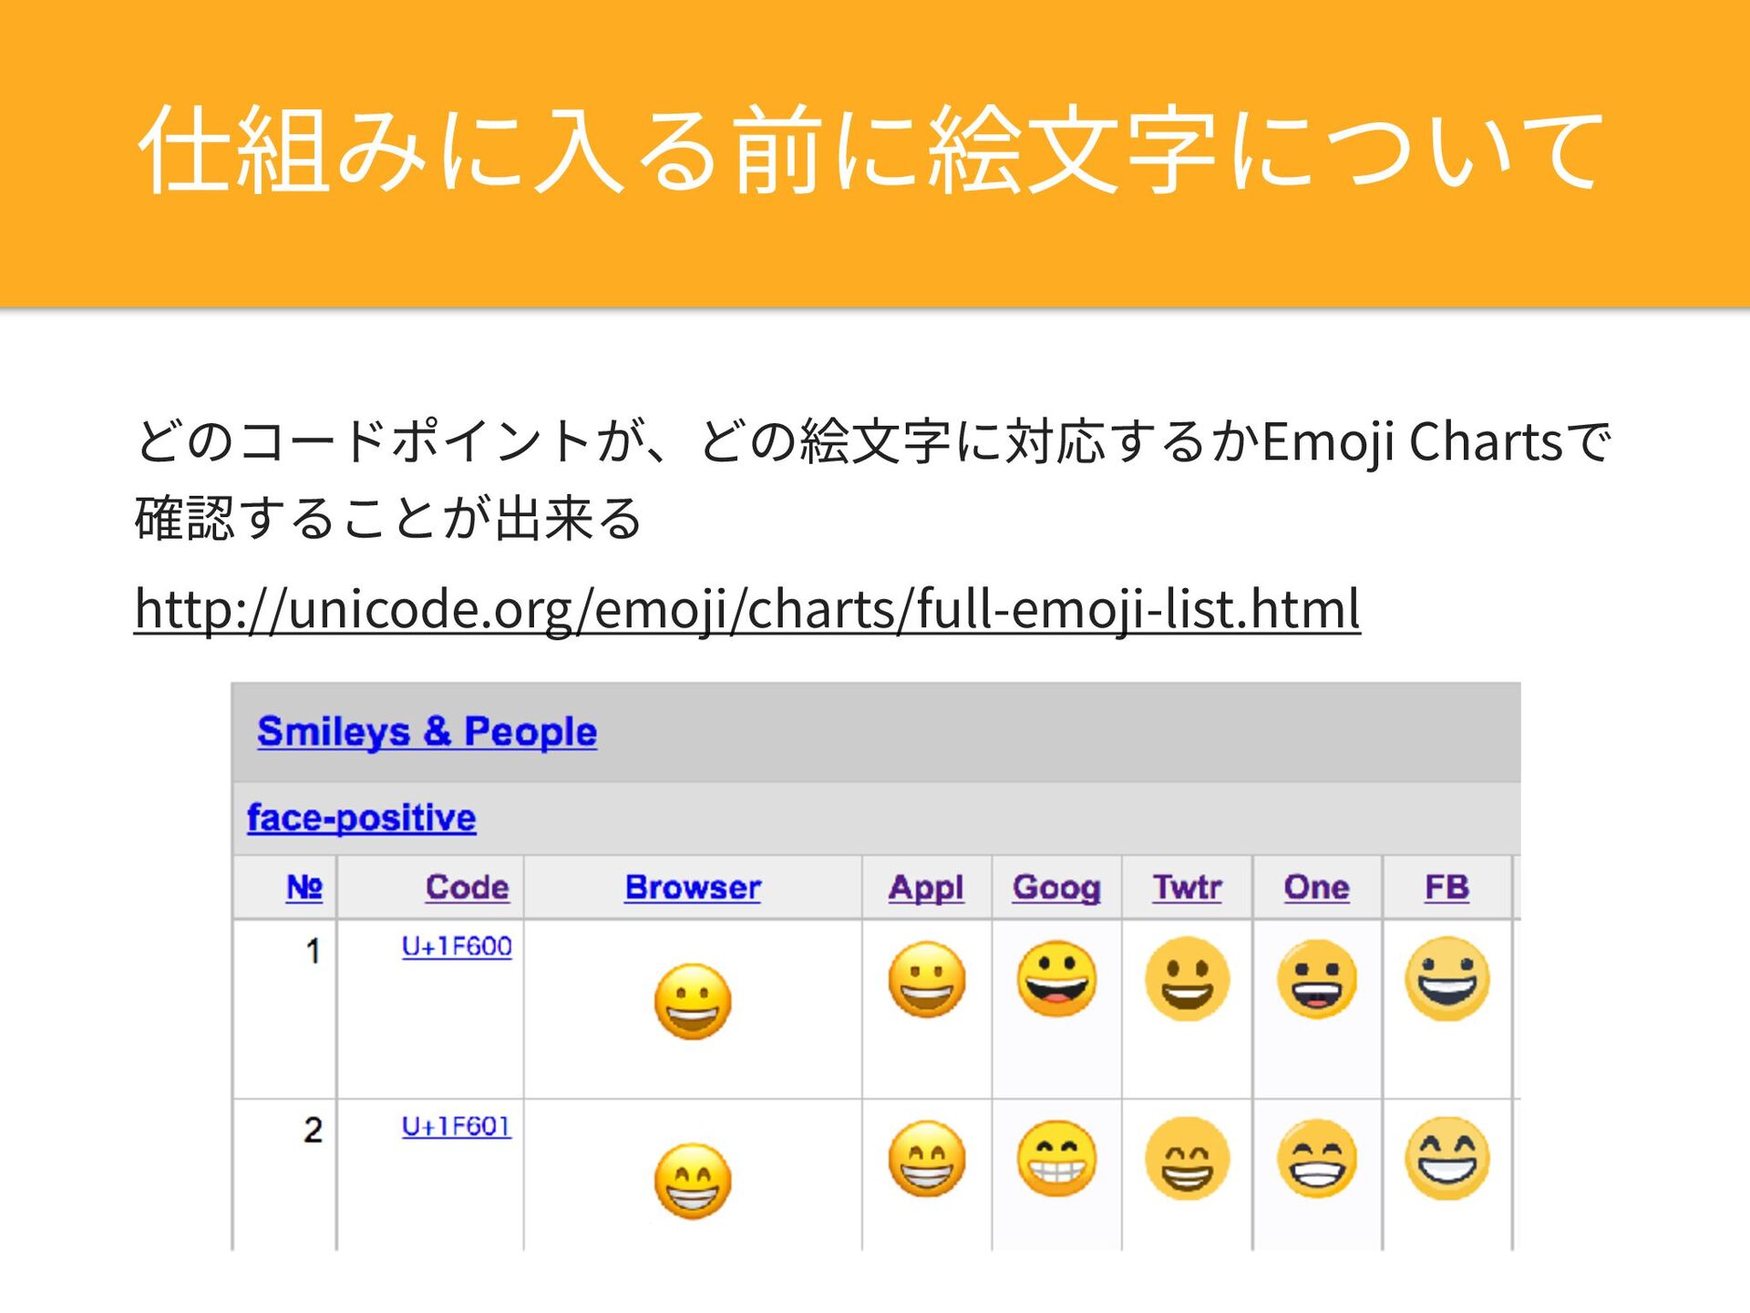Click the U+1F601 code link
Screen dimensions: 1750x1313
pyautogui.click(x=457, y=1126)
